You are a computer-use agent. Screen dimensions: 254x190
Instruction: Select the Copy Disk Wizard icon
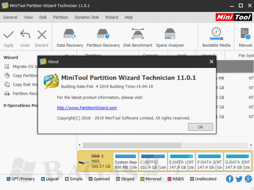click(7, 85)
